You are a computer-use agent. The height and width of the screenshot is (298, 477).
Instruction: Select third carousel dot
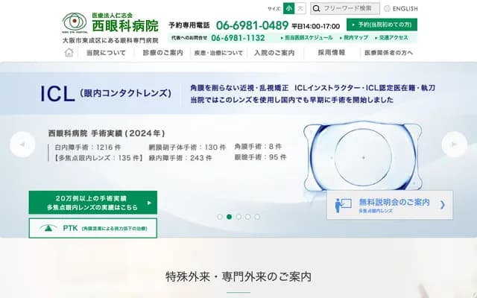[238, 217]
